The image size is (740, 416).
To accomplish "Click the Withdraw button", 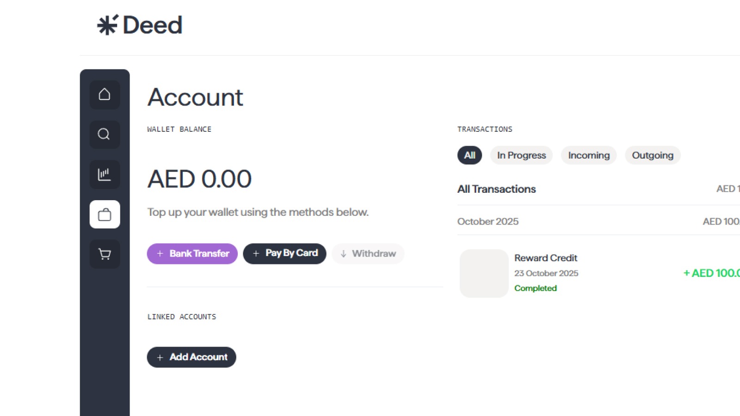I will [368, 253].
